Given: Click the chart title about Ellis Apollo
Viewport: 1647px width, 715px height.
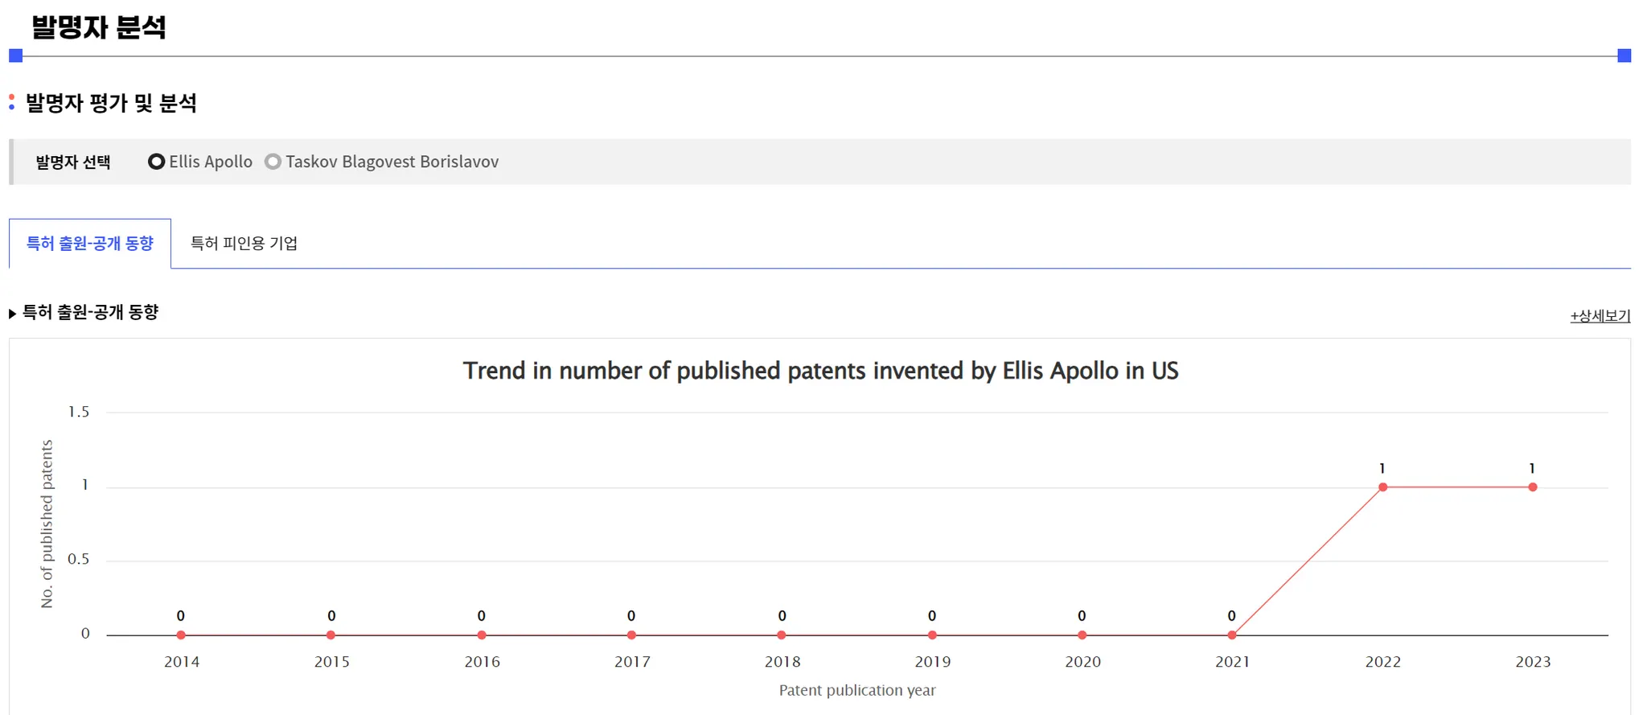Looking at the screenshot, I should (x=820, y=371).
